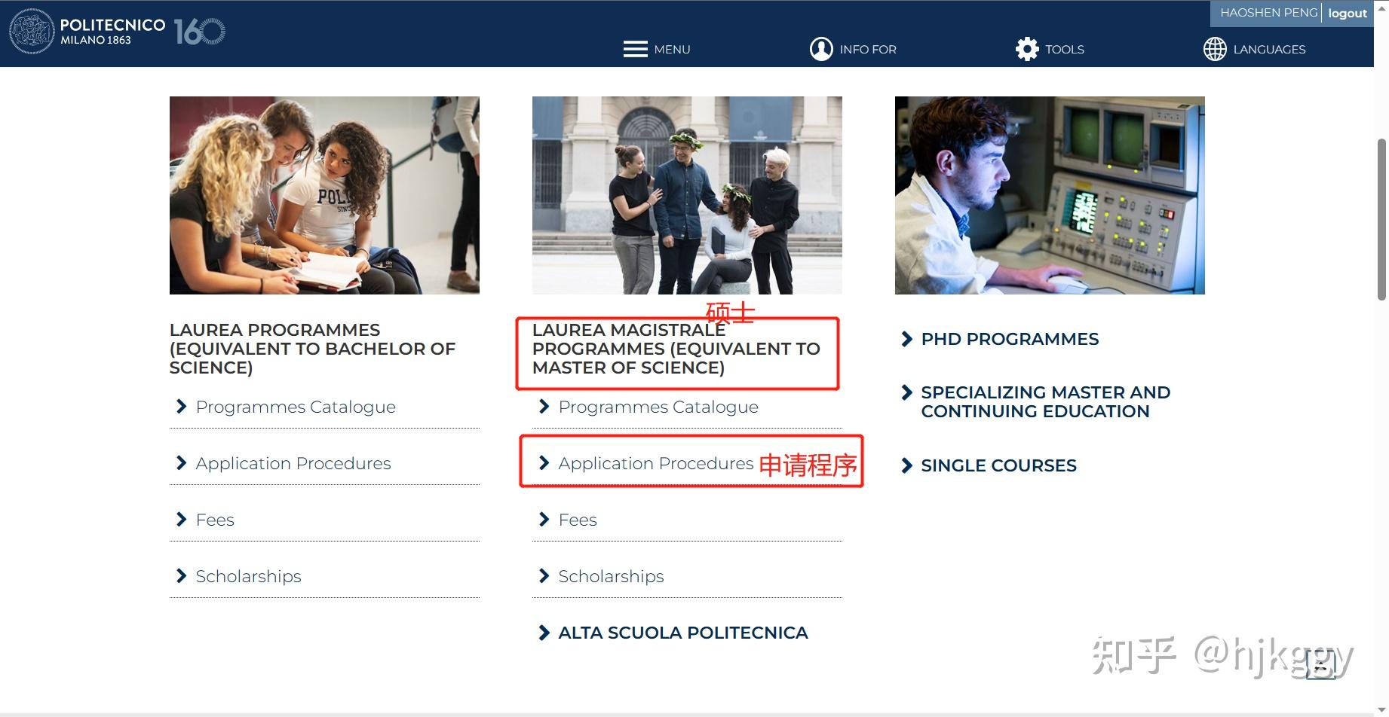Expand Scholarships under Laurea Magistrale Programmes
1389x717 pixels.
611,576
